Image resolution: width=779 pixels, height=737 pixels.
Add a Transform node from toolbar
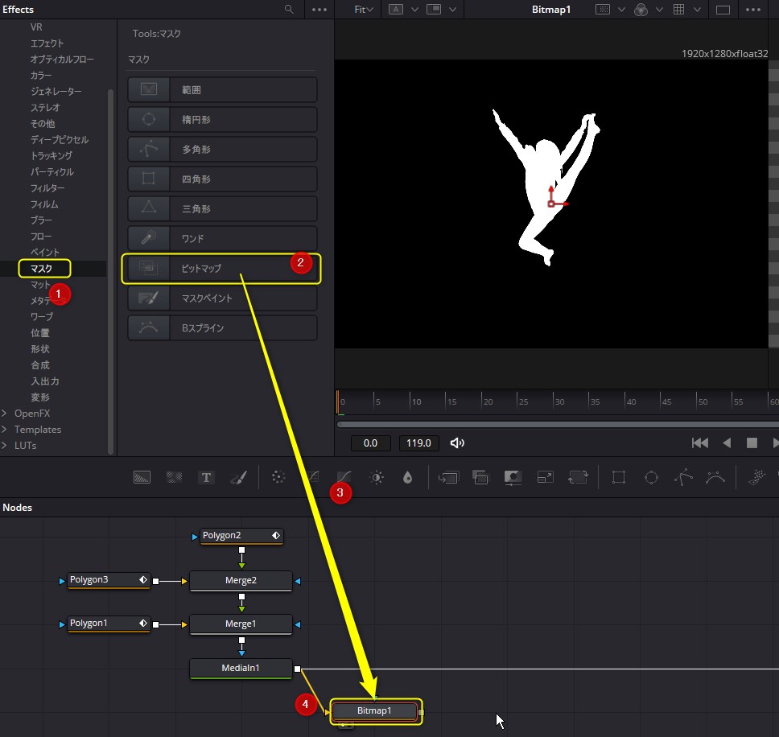pos(578,478)
